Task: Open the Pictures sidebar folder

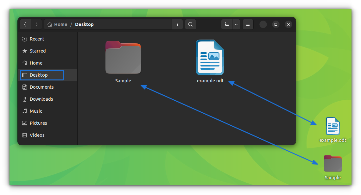Action: point(38,123)
